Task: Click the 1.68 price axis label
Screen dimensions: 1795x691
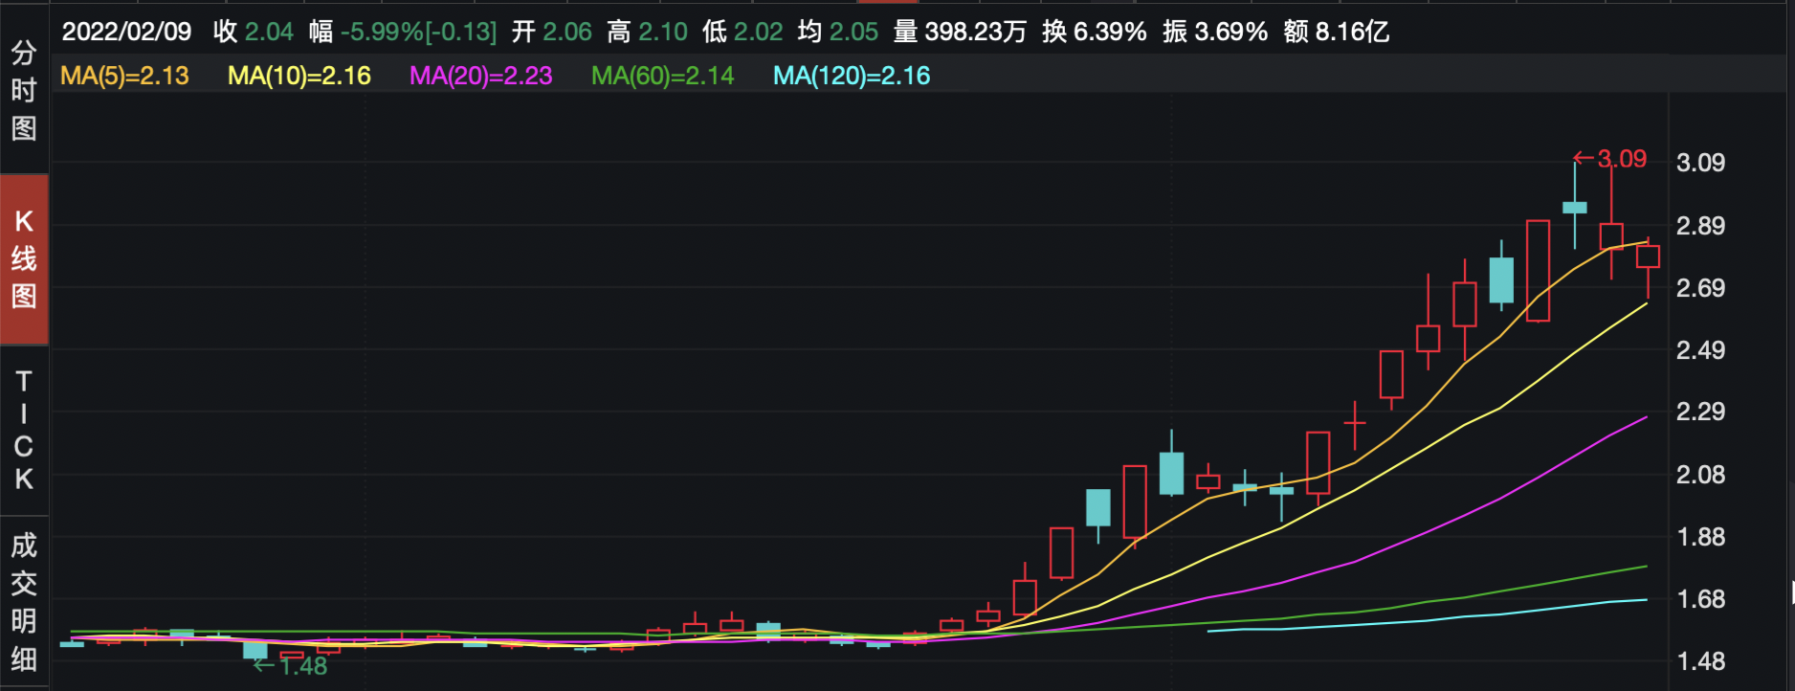Action: point(1700,599)
